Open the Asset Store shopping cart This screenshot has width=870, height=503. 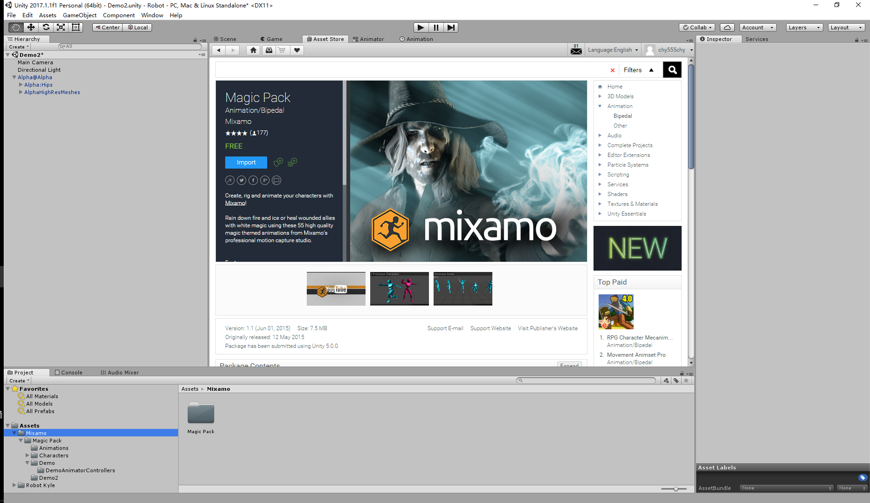[x=282, y=50]
